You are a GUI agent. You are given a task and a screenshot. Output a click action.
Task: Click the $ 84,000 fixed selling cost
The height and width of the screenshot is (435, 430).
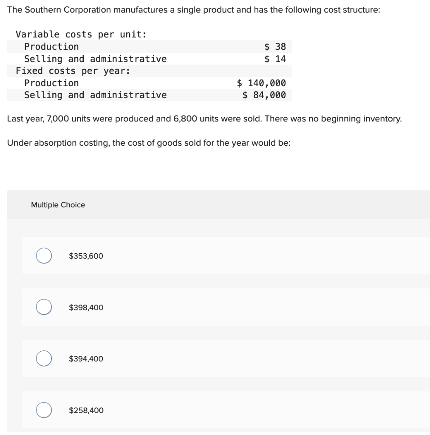point(264,95)
